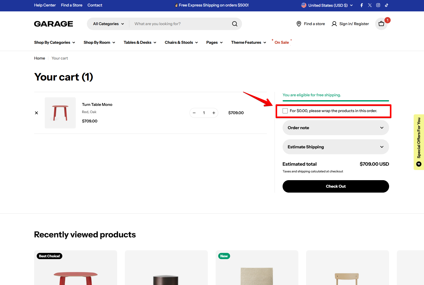
Task: Open Chairs & Stools menu
Action: click(181, 42)
